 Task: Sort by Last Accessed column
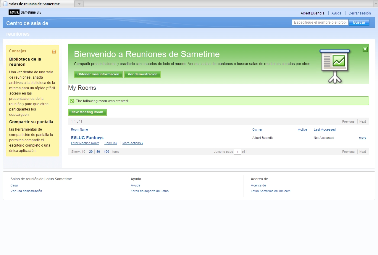coord(325,130)
